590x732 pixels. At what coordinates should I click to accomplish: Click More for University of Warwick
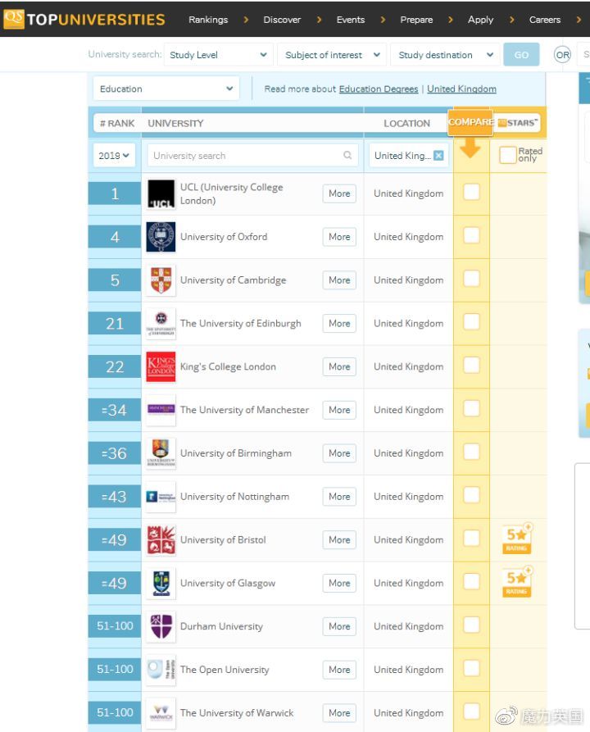pyautogui.click(x=339, y=713)
